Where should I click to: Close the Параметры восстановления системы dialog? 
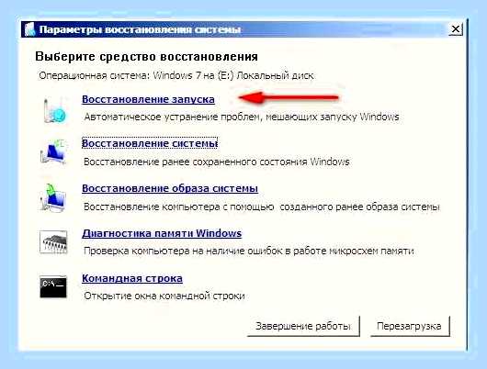pyautogui.click(x=456, y=29)
